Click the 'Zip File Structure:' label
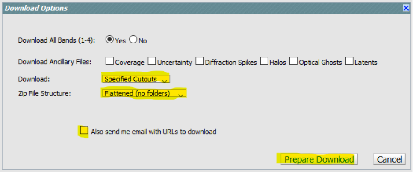This screenshot has height=172, width=413. click(x=44, y=94)
